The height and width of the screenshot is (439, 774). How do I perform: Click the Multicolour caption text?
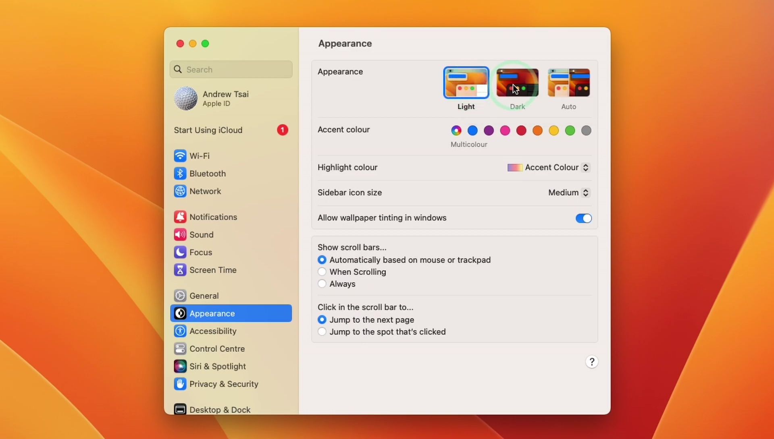tap(469, 145)
